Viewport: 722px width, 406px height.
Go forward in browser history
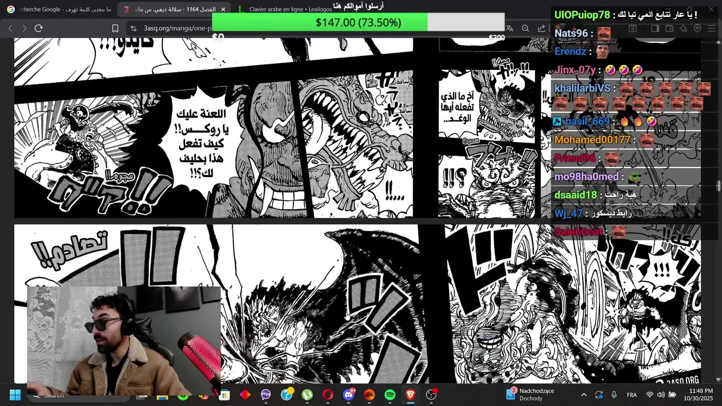tap(24, 28)
